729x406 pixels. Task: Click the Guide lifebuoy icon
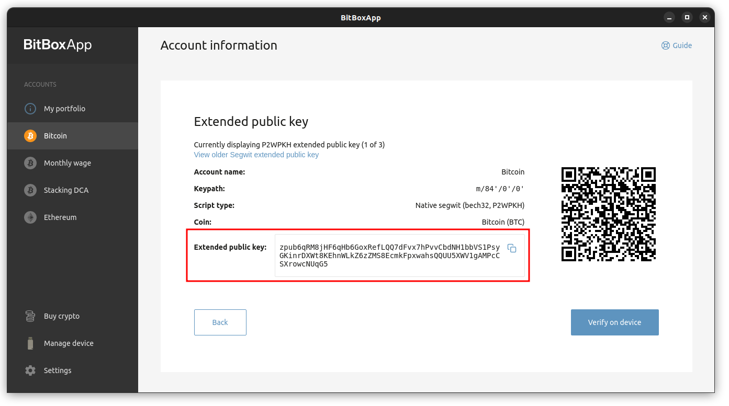666,45
